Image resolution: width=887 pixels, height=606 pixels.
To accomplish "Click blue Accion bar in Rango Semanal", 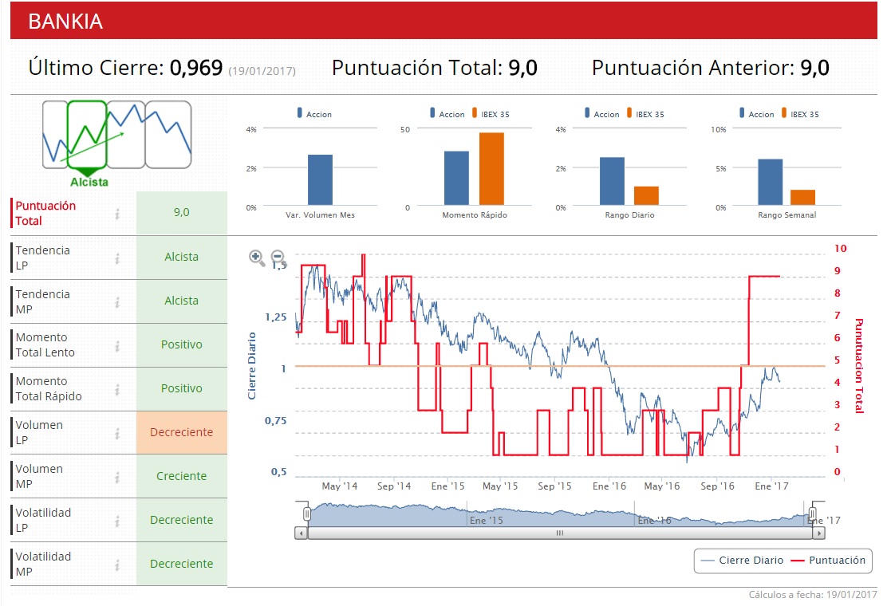I will click(770, 182).
